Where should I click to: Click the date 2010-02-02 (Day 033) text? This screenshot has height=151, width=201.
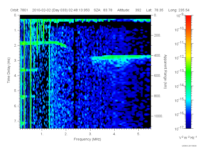(50, 10)
